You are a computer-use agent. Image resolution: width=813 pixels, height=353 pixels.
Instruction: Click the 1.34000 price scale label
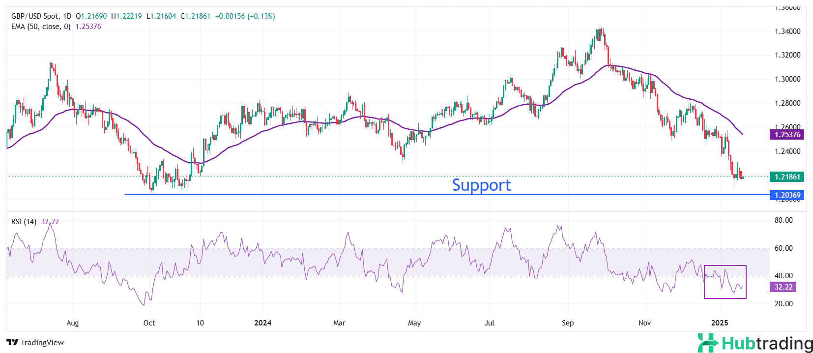pyautogui.click(x=787, y=31)
